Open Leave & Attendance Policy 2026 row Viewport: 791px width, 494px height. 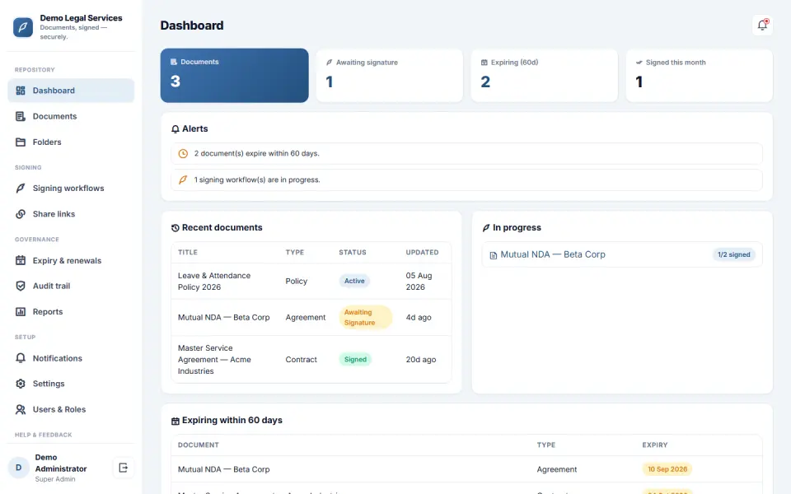tap(311, 282)
